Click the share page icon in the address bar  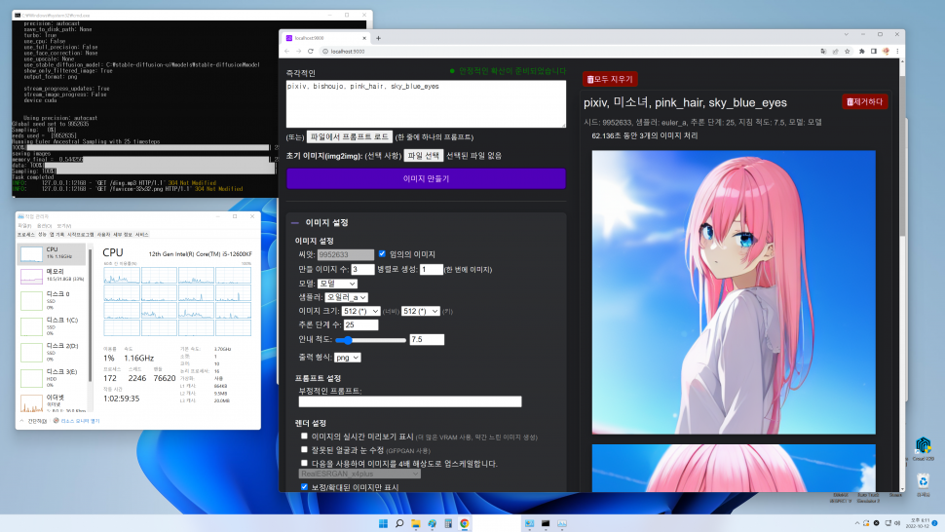tap(835, 52)
